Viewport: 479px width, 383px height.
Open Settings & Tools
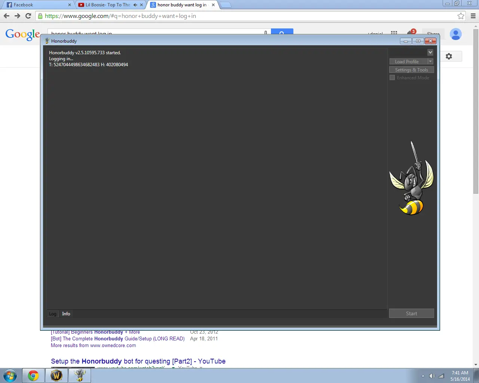point(412,70)
